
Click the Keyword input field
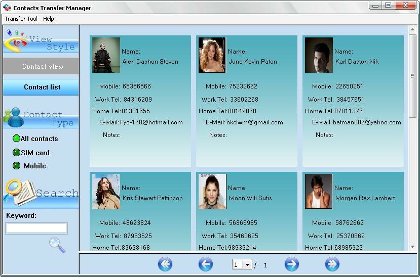point(36,228)
